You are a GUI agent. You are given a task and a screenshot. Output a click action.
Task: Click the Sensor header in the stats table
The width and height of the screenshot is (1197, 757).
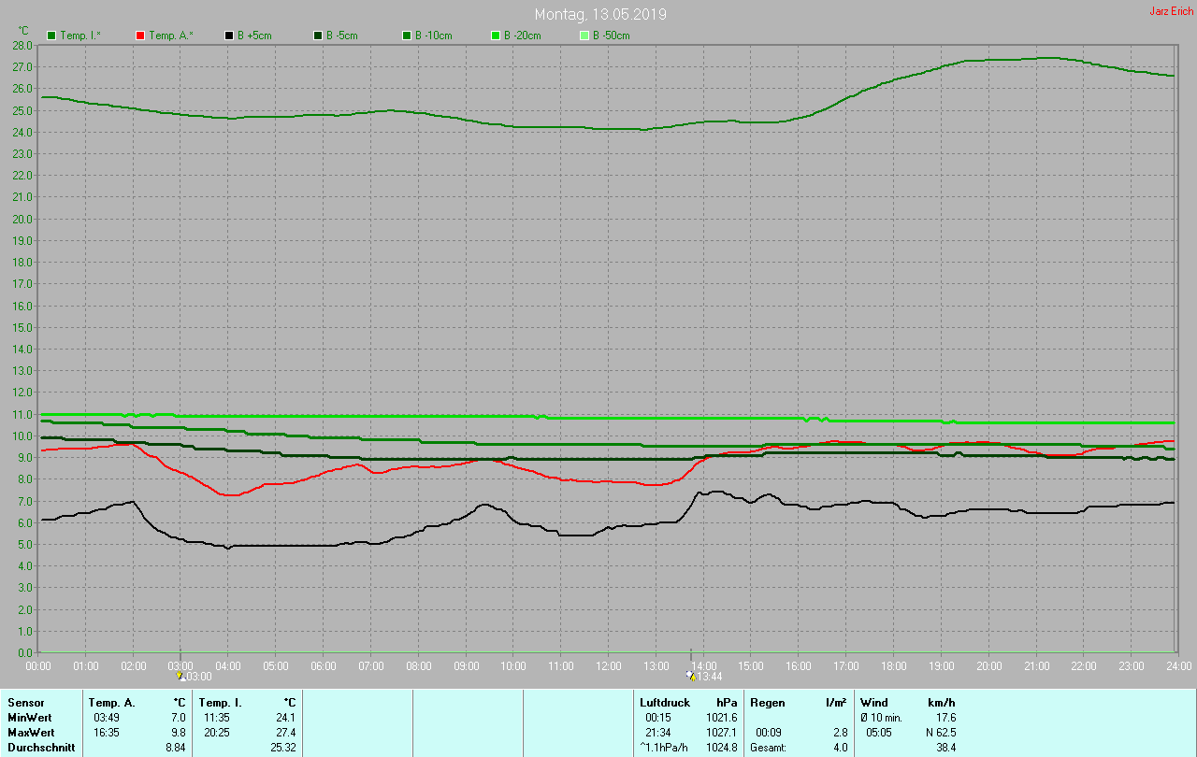(25, 703)
